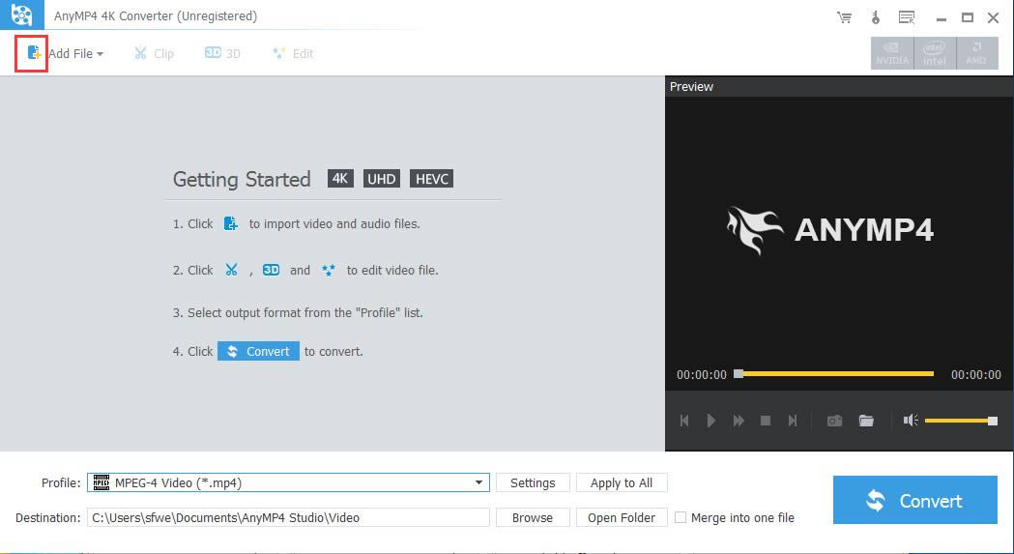
Task: Click the Preview panel title
Action: (x=691, y=87)
